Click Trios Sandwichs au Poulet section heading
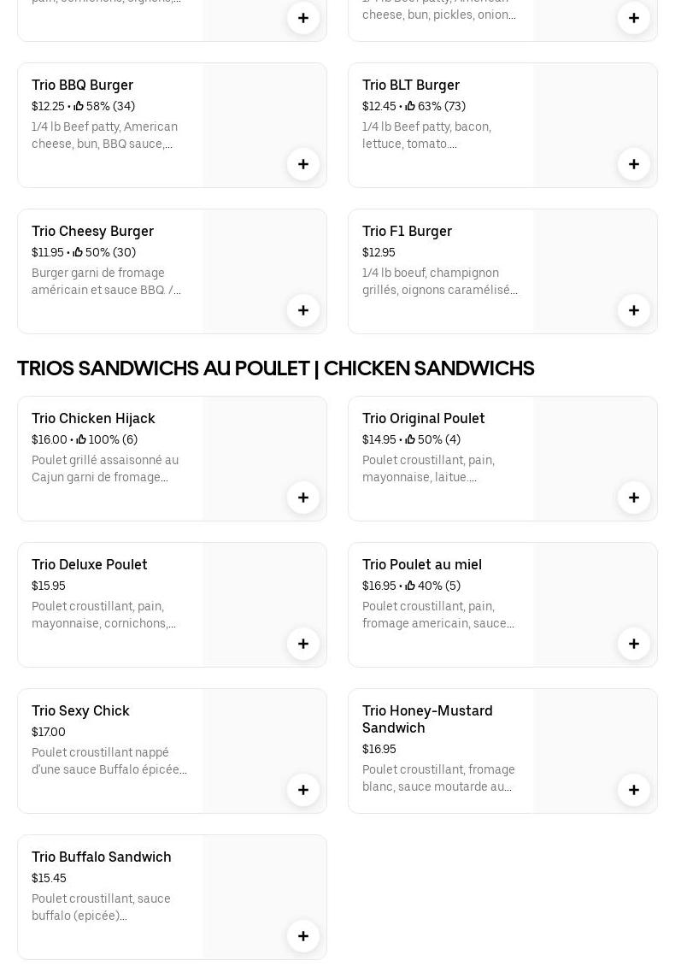687x966 pixels. point(276,368)
